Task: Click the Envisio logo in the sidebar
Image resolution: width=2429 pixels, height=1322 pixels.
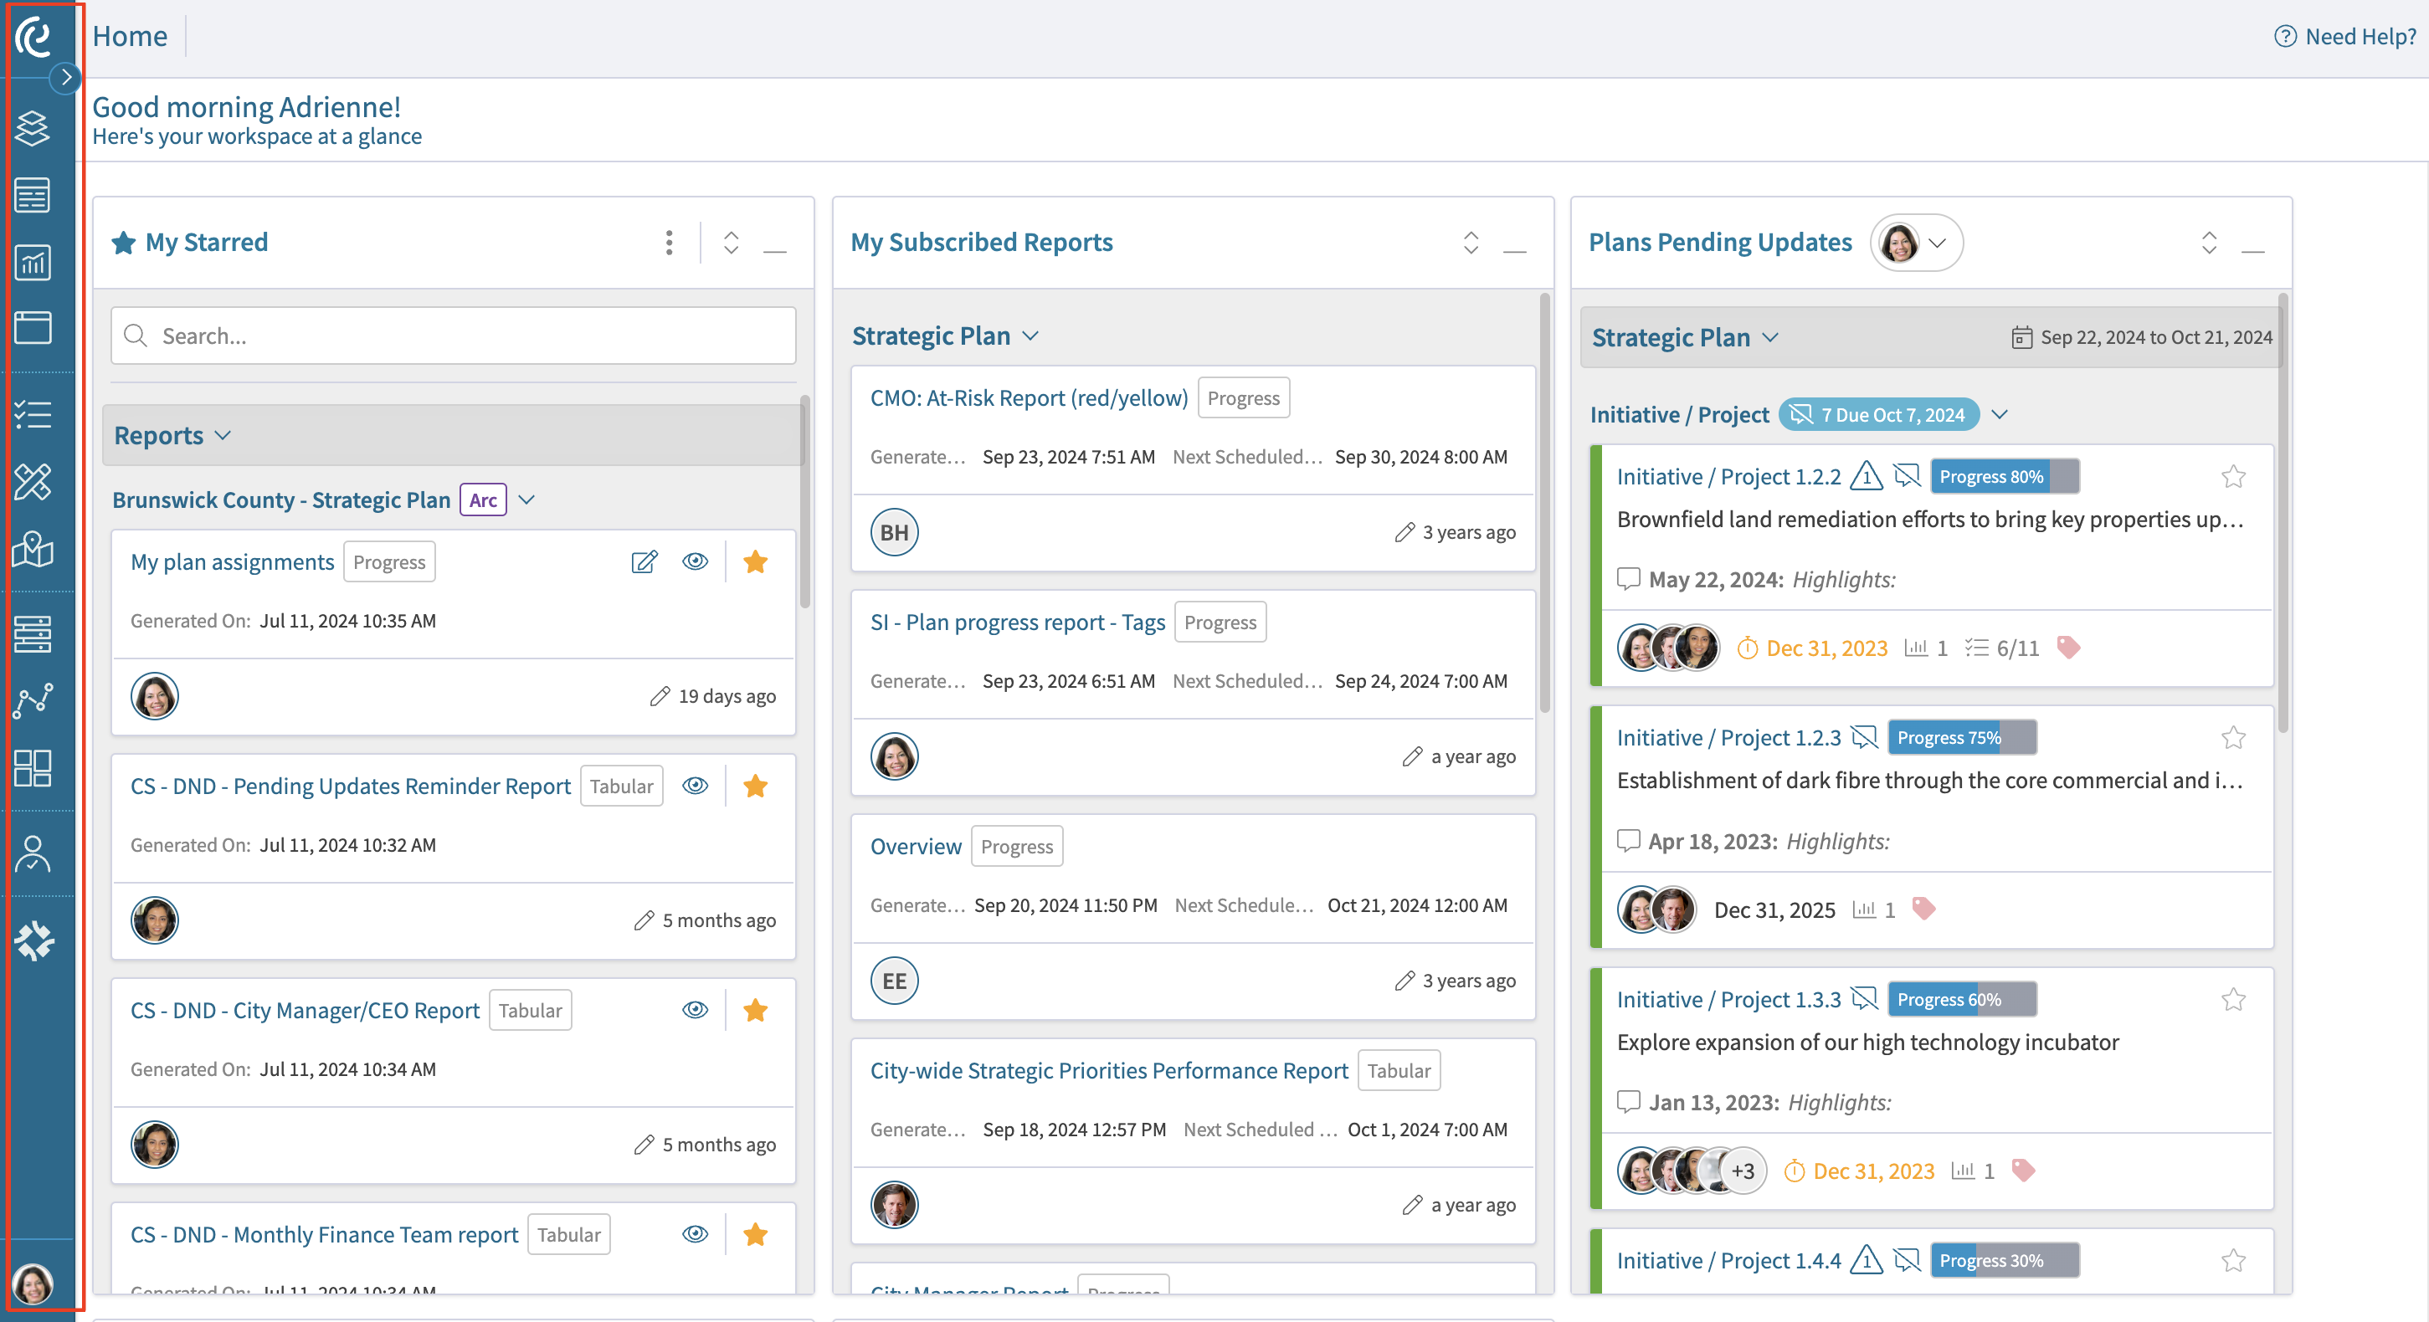Action: click(x=34, y=36)
